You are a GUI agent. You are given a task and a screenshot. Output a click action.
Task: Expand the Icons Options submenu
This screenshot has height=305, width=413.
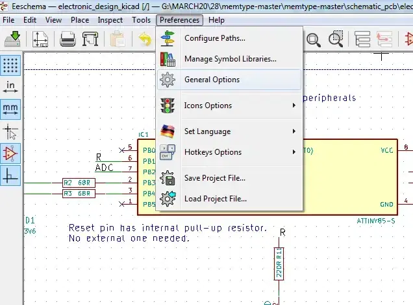tap(229, 106)
